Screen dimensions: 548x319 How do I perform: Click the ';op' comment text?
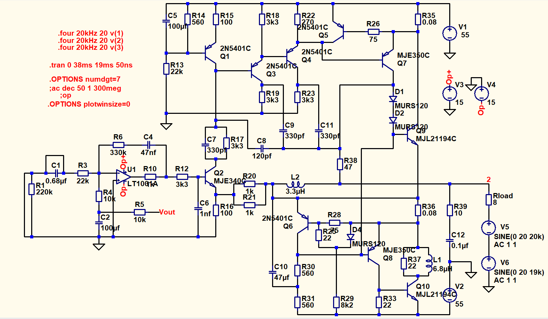click(x=66, y=95)
